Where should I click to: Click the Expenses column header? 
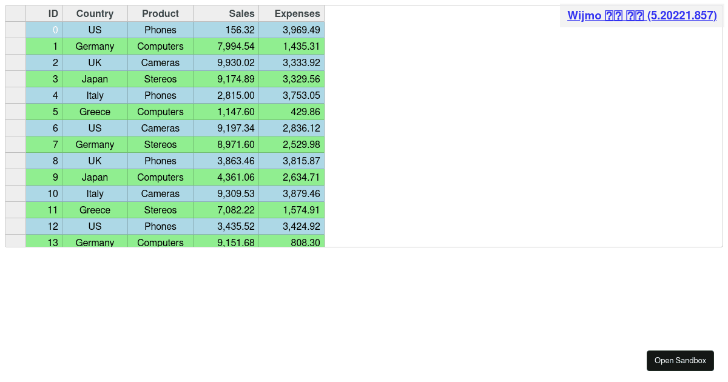click(291, 13)
